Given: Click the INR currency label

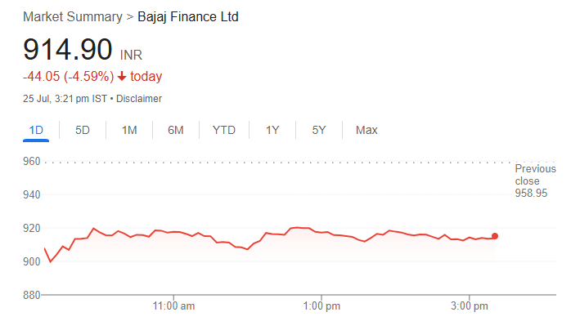Looking at the screenshot, I should point(133,56).
